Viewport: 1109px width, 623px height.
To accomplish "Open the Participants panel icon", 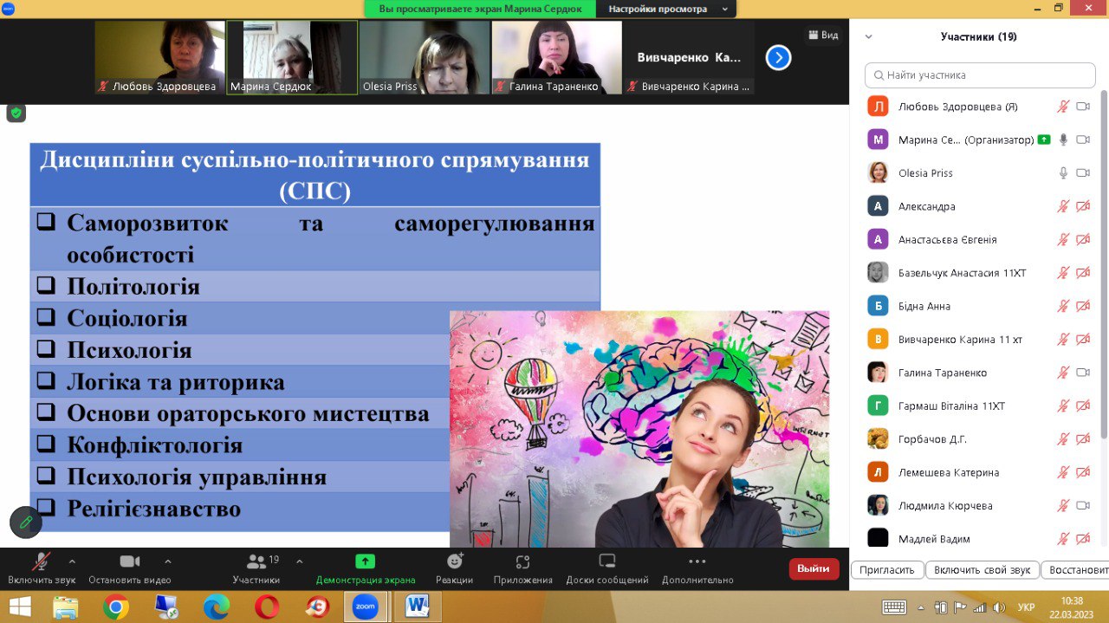I will tap(256, 561).
